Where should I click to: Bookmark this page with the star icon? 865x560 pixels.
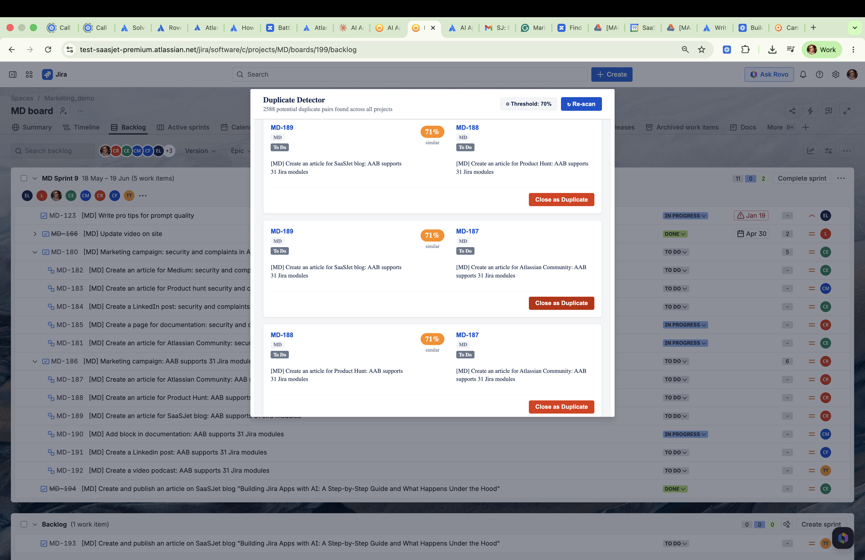click(x=701, y=49)
